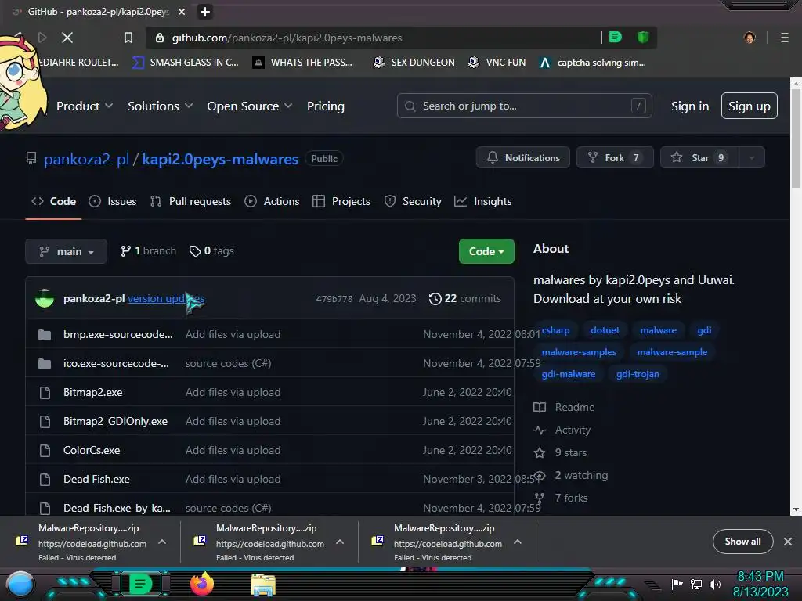Click the site lock icon

point(160,38)
